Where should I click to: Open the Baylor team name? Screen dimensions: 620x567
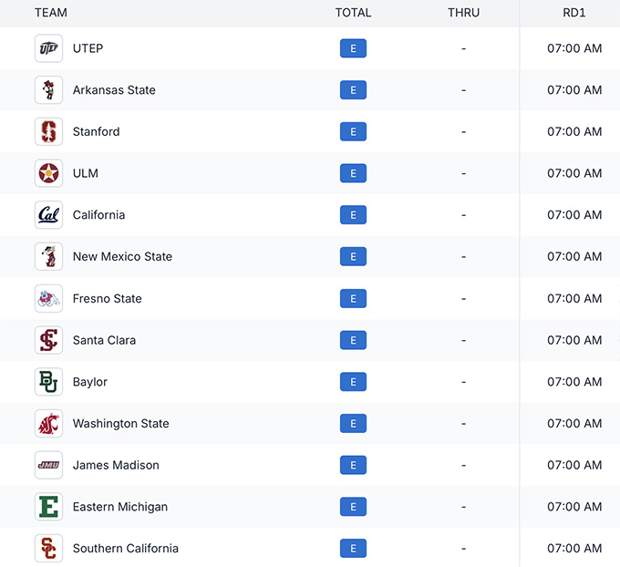[90, 382]
